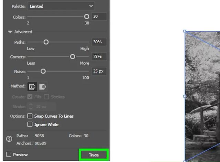
Task: Collapse the Advanced section
Action: [x=10, y=32]
